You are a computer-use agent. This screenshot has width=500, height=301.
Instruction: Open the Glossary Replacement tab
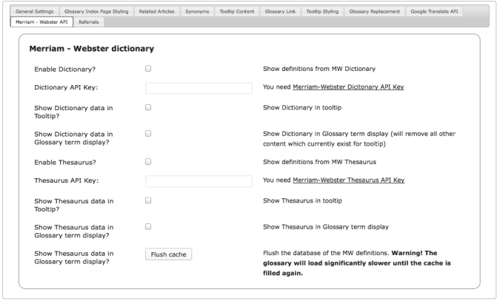tap(374, 12)
